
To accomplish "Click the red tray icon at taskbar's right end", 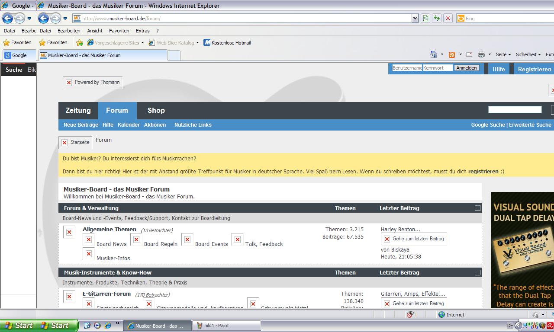I will (550, 326).
